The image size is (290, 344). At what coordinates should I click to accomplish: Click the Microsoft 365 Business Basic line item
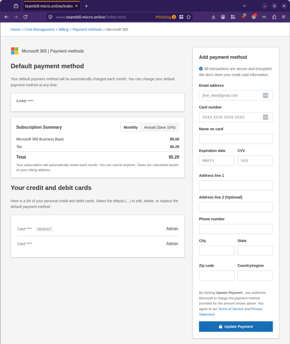(x=40, y=139)
